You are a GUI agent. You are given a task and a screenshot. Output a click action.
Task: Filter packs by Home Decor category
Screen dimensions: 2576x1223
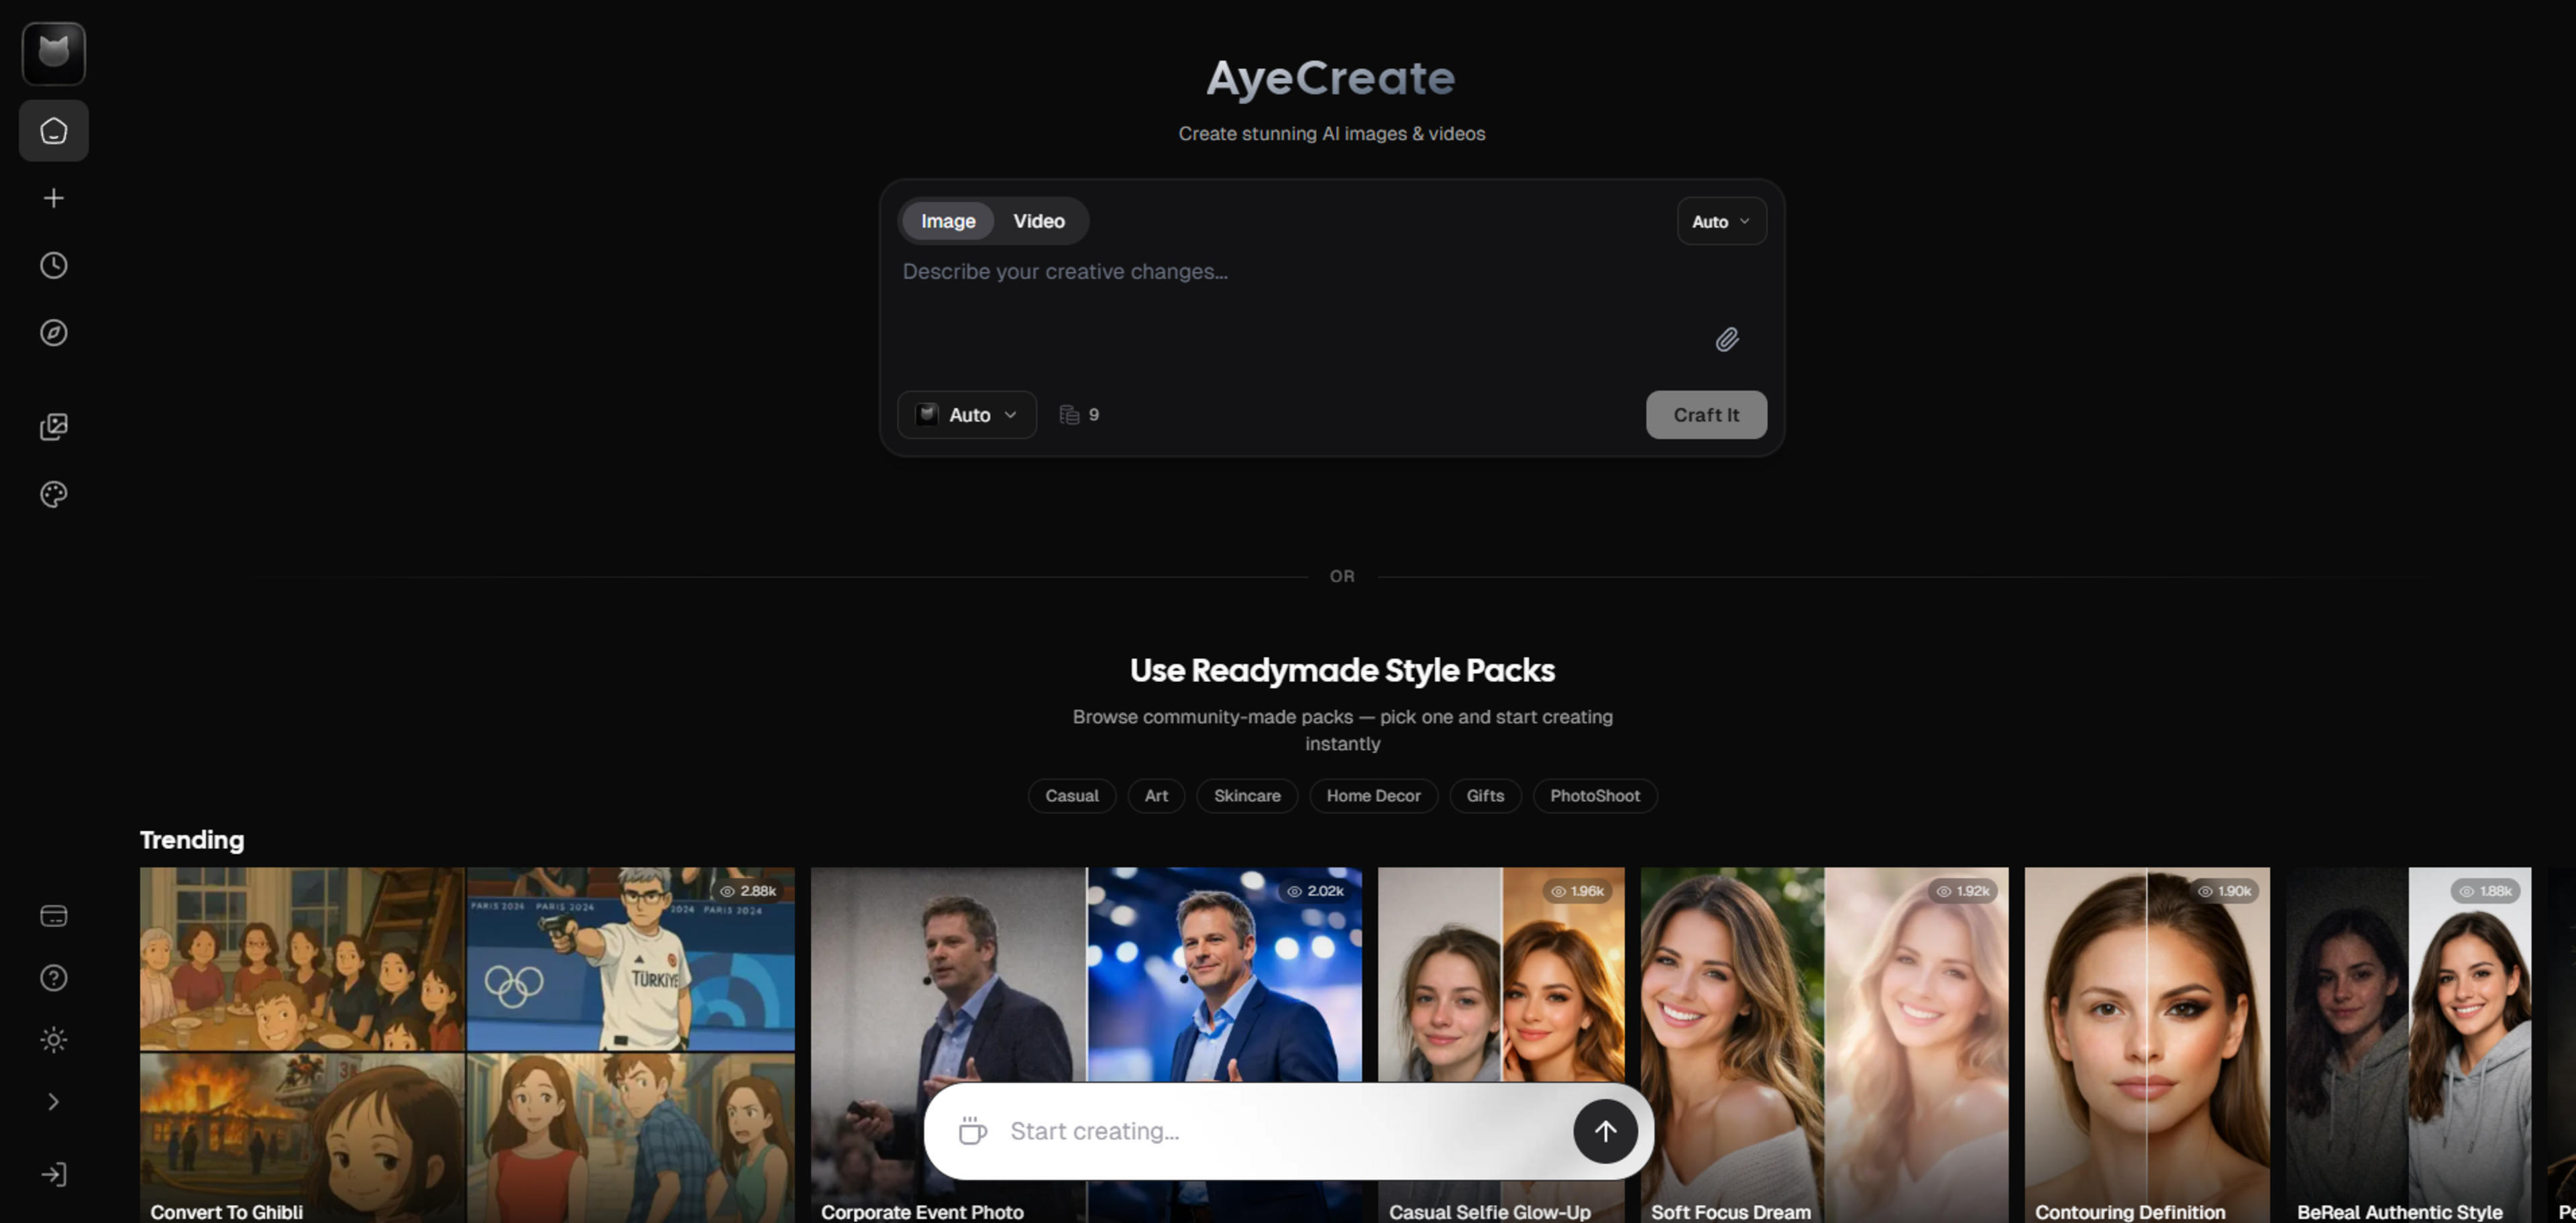(x=1373, y=797)
